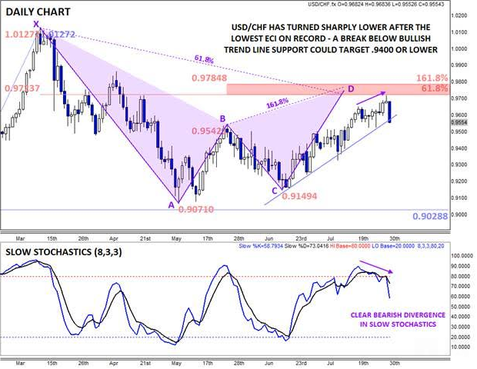Click the 1.0000 price axis value
The width and height of the screenshot is (477, 369).
click(459, 48)
